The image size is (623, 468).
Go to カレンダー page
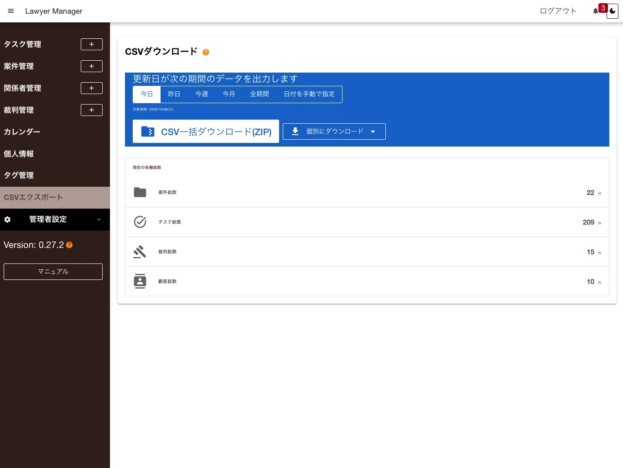pos(55,132)
